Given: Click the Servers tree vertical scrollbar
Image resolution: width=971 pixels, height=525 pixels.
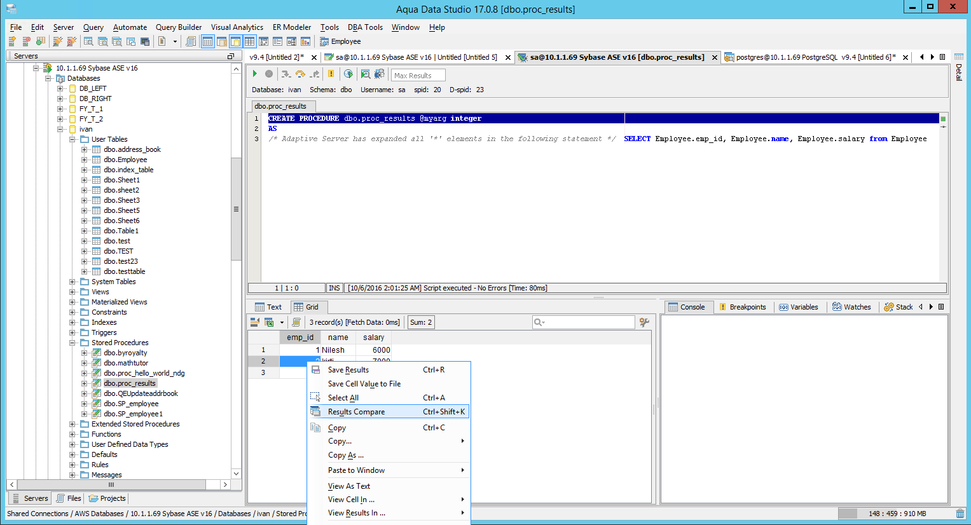Looking at the screenshot, I should pos(236,210).
